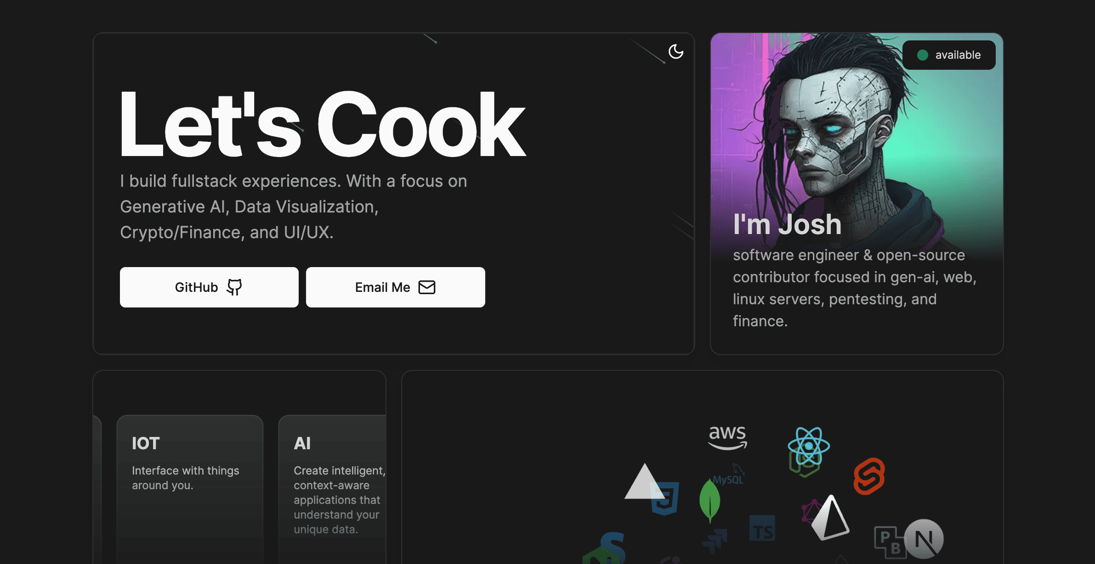Click the PocketBase PB logo
1095x564 pixels.
(888, 542)
